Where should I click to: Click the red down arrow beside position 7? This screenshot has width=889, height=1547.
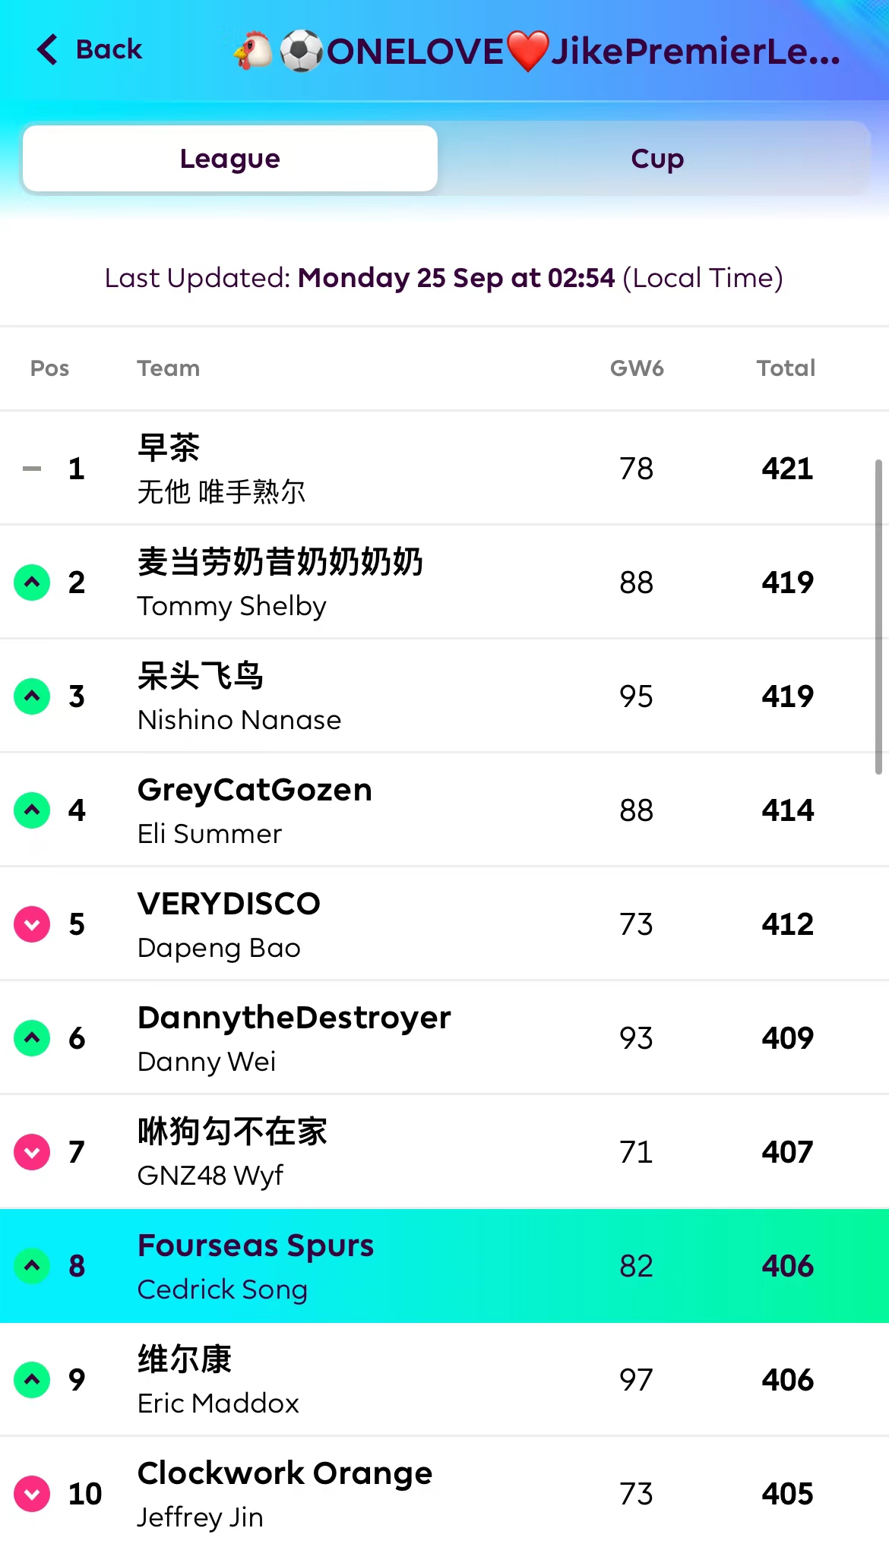(x=32, y=1152)
